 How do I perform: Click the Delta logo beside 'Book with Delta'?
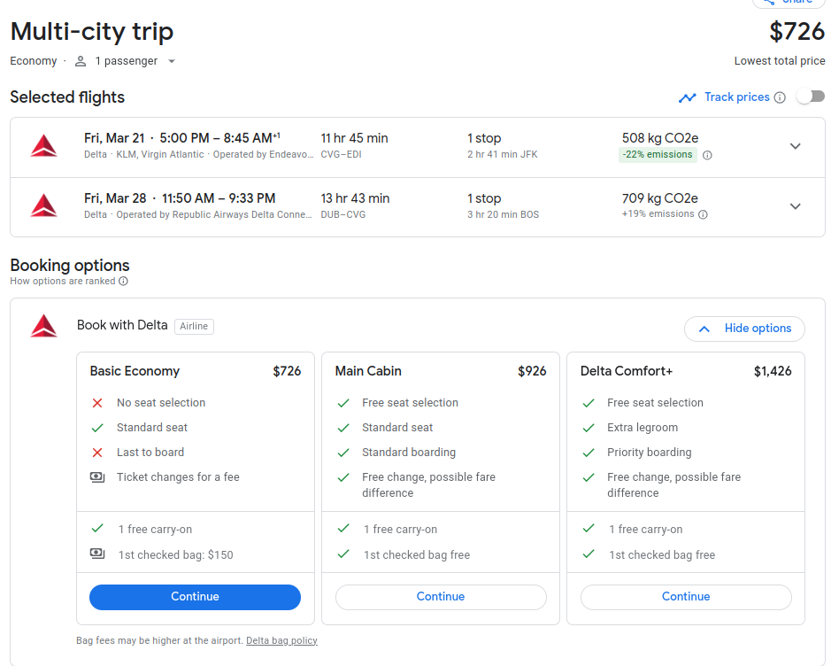click(x=42, y=325)
